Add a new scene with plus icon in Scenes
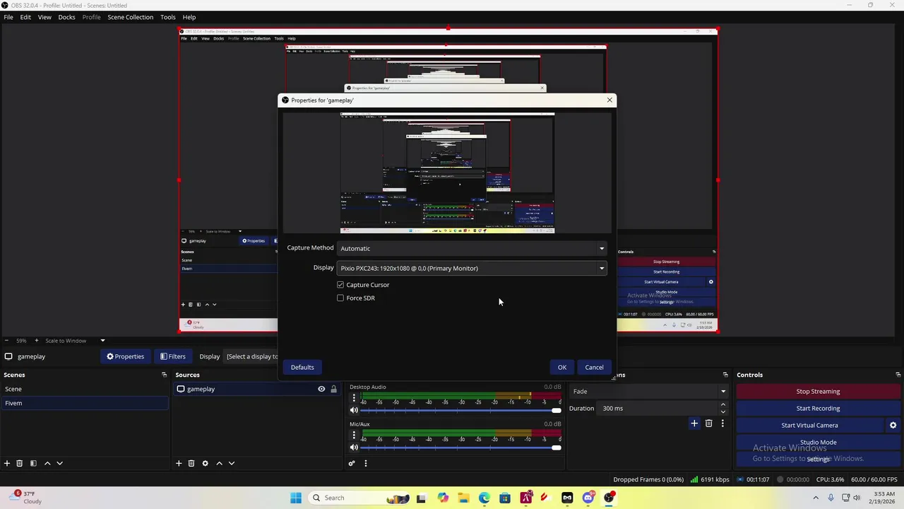The width and height of the screenshot is (904, 509). pos(7,463)
